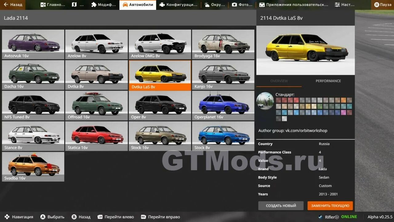Click the Steam Rifler account icon

click(320, 217)
